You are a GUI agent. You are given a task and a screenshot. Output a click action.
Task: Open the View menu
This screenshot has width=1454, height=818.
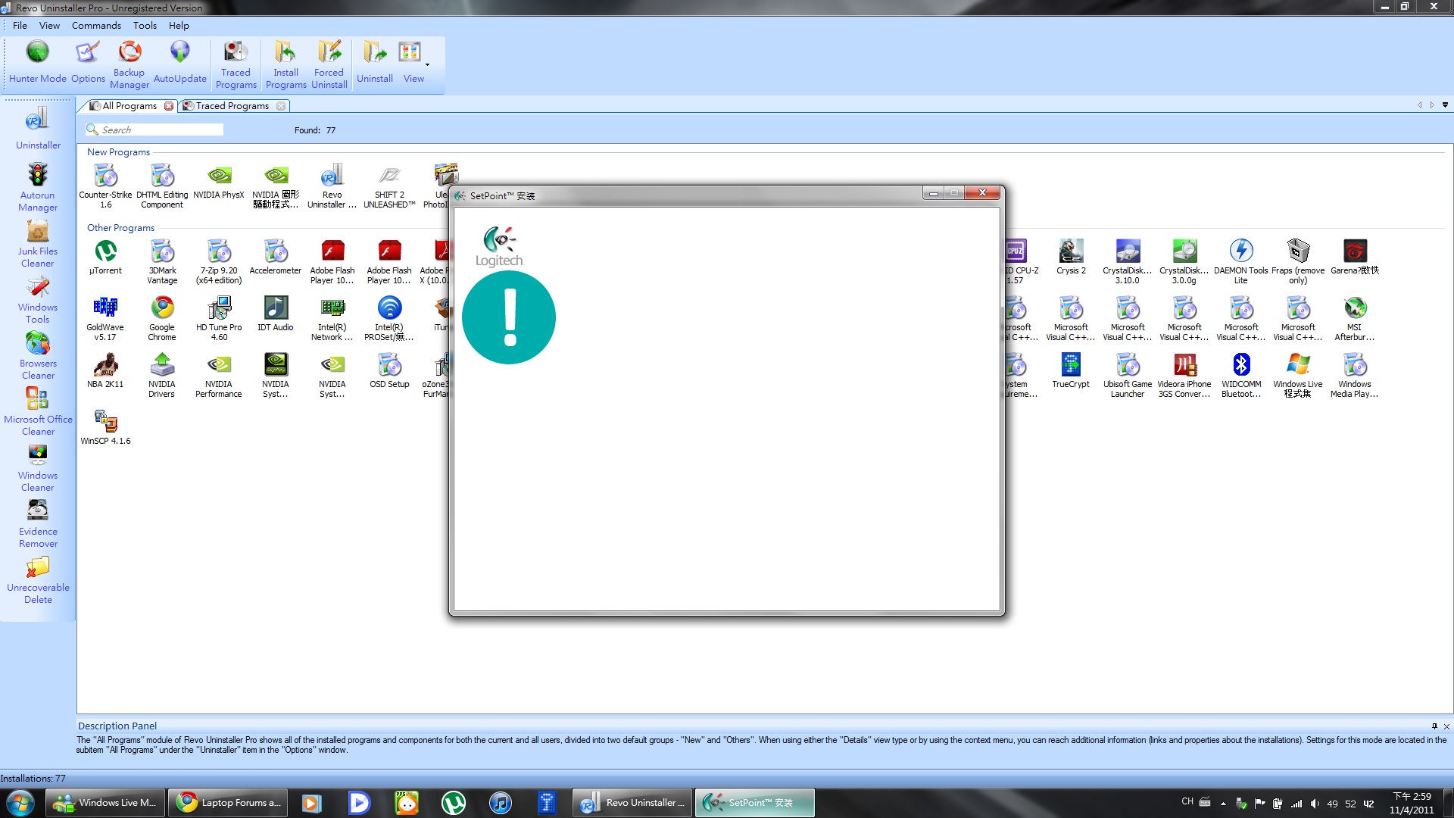(49, 26)
